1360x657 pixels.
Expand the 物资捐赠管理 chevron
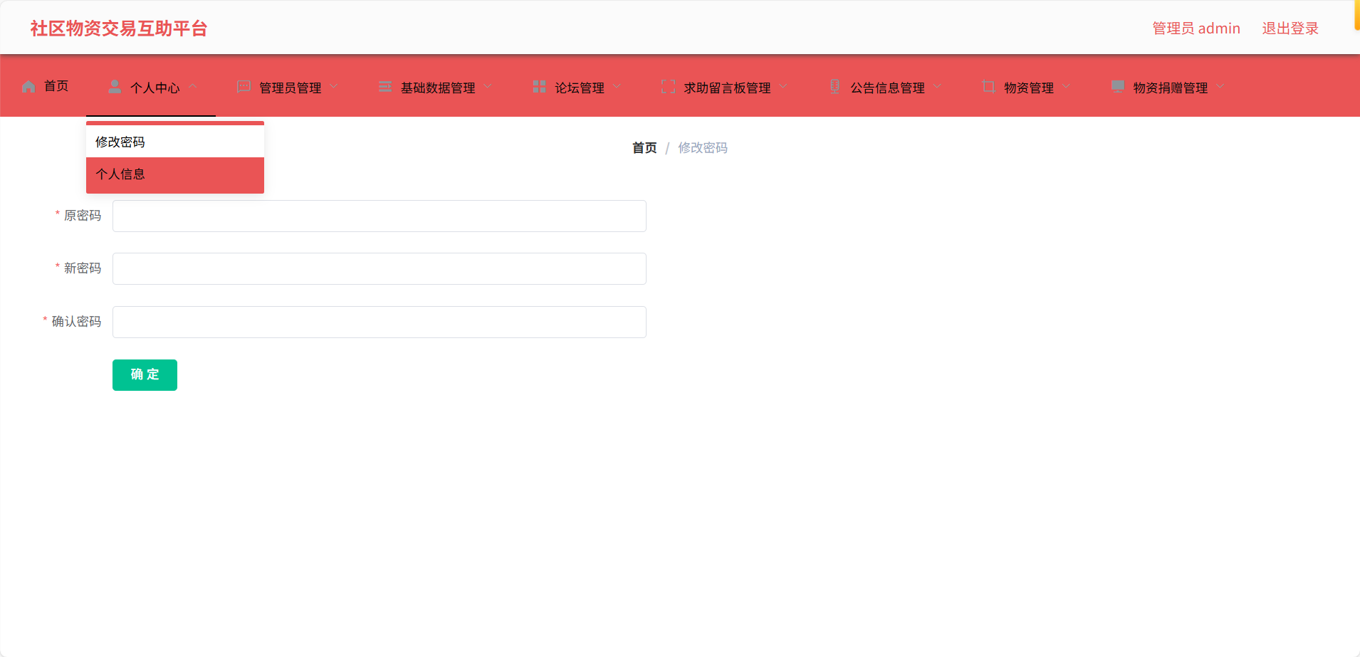pos(1220,87)
